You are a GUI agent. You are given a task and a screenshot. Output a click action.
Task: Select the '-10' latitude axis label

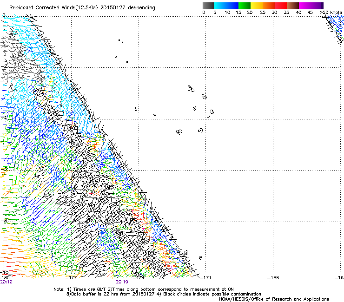(x=4, y=272)
